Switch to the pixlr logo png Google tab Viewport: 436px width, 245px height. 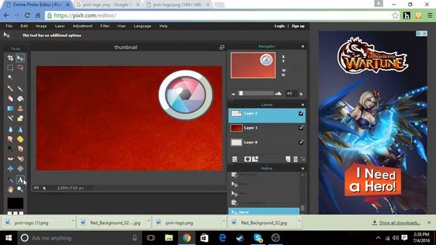pos(107,5)
